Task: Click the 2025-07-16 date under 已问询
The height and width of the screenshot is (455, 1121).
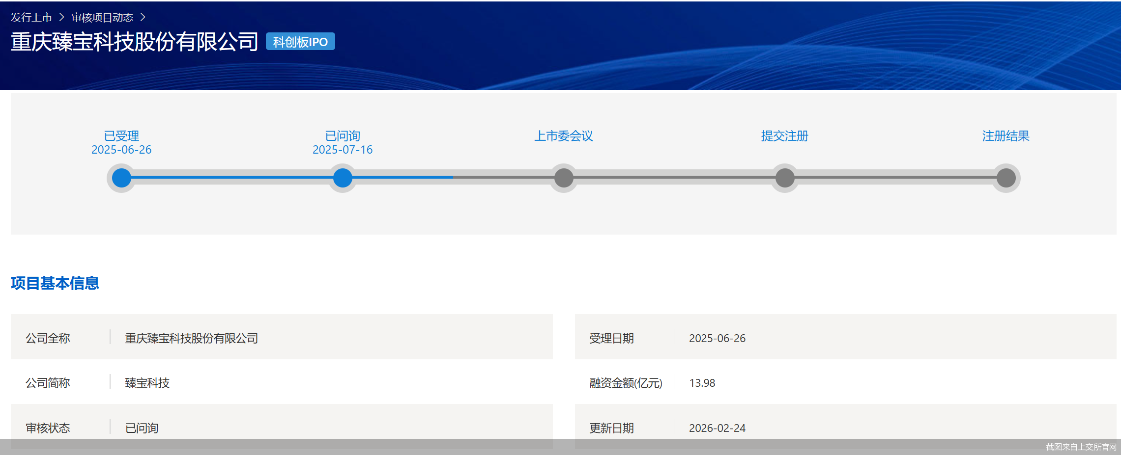Action: click(343, 150)
